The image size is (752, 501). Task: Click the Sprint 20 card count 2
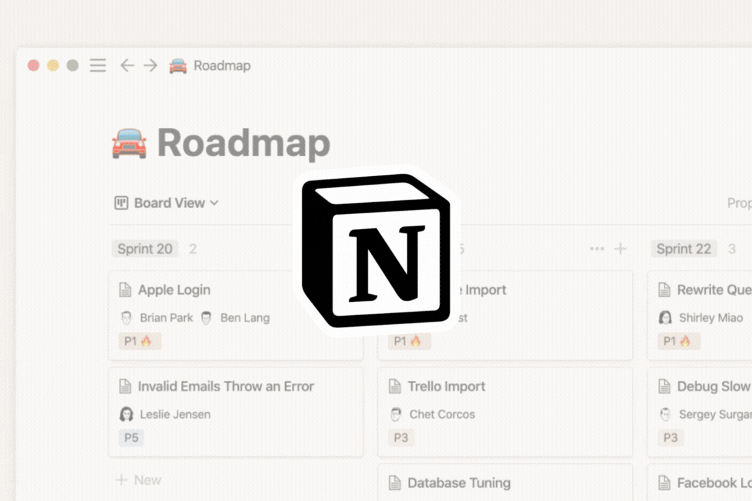[193, 249]
